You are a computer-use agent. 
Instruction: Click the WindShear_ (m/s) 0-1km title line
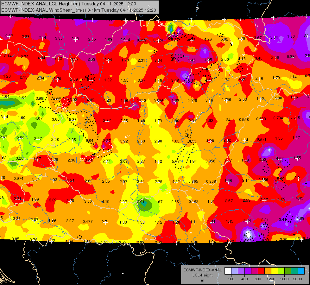point(79,10)
